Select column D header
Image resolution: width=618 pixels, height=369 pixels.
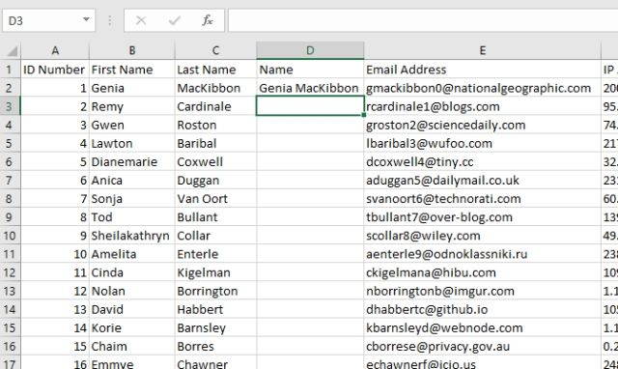[x=310, y=50]
